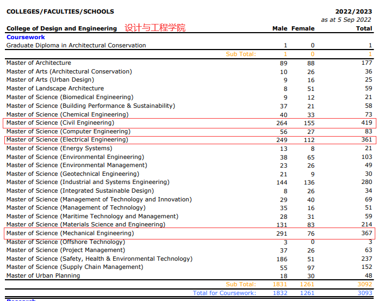Select the red Chinese annotation 设计与工程学院
The height and width of the screenshot is (301, 378).
click(155, 28)
